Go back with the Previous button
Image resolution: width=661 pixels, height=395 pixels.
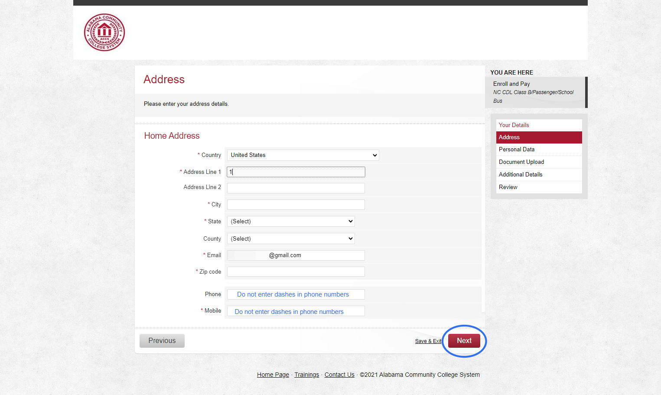(162, 341)
